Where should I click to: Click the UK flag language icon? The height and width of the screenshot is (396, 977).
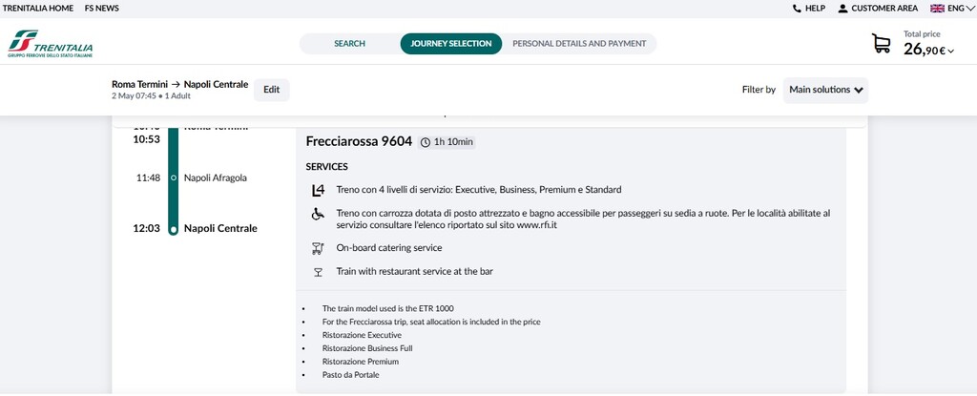tap(937, 8)
